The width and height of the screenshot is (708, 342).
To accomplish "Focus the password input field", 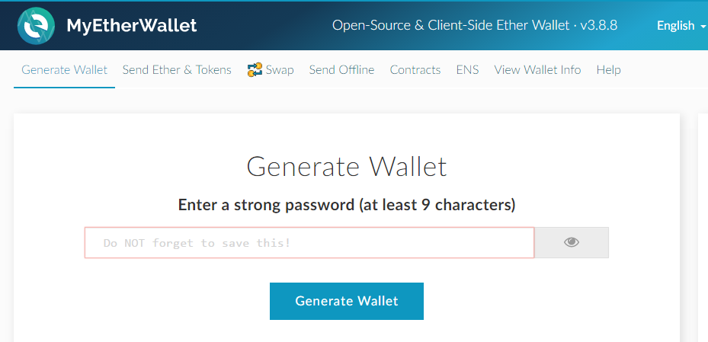I will (309, 243).
